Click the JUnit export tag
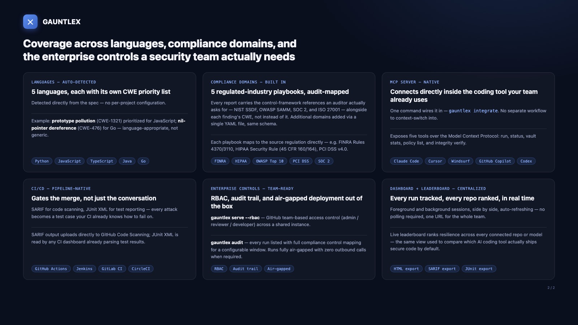The width and height of the screenshot is (578, 325). 479,269
